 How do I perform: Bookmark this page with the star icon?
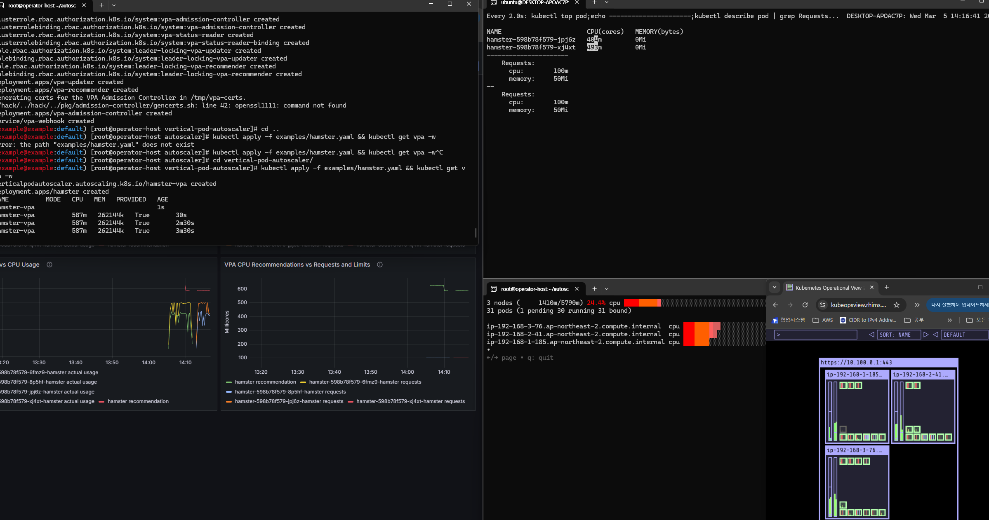[896, 305]
